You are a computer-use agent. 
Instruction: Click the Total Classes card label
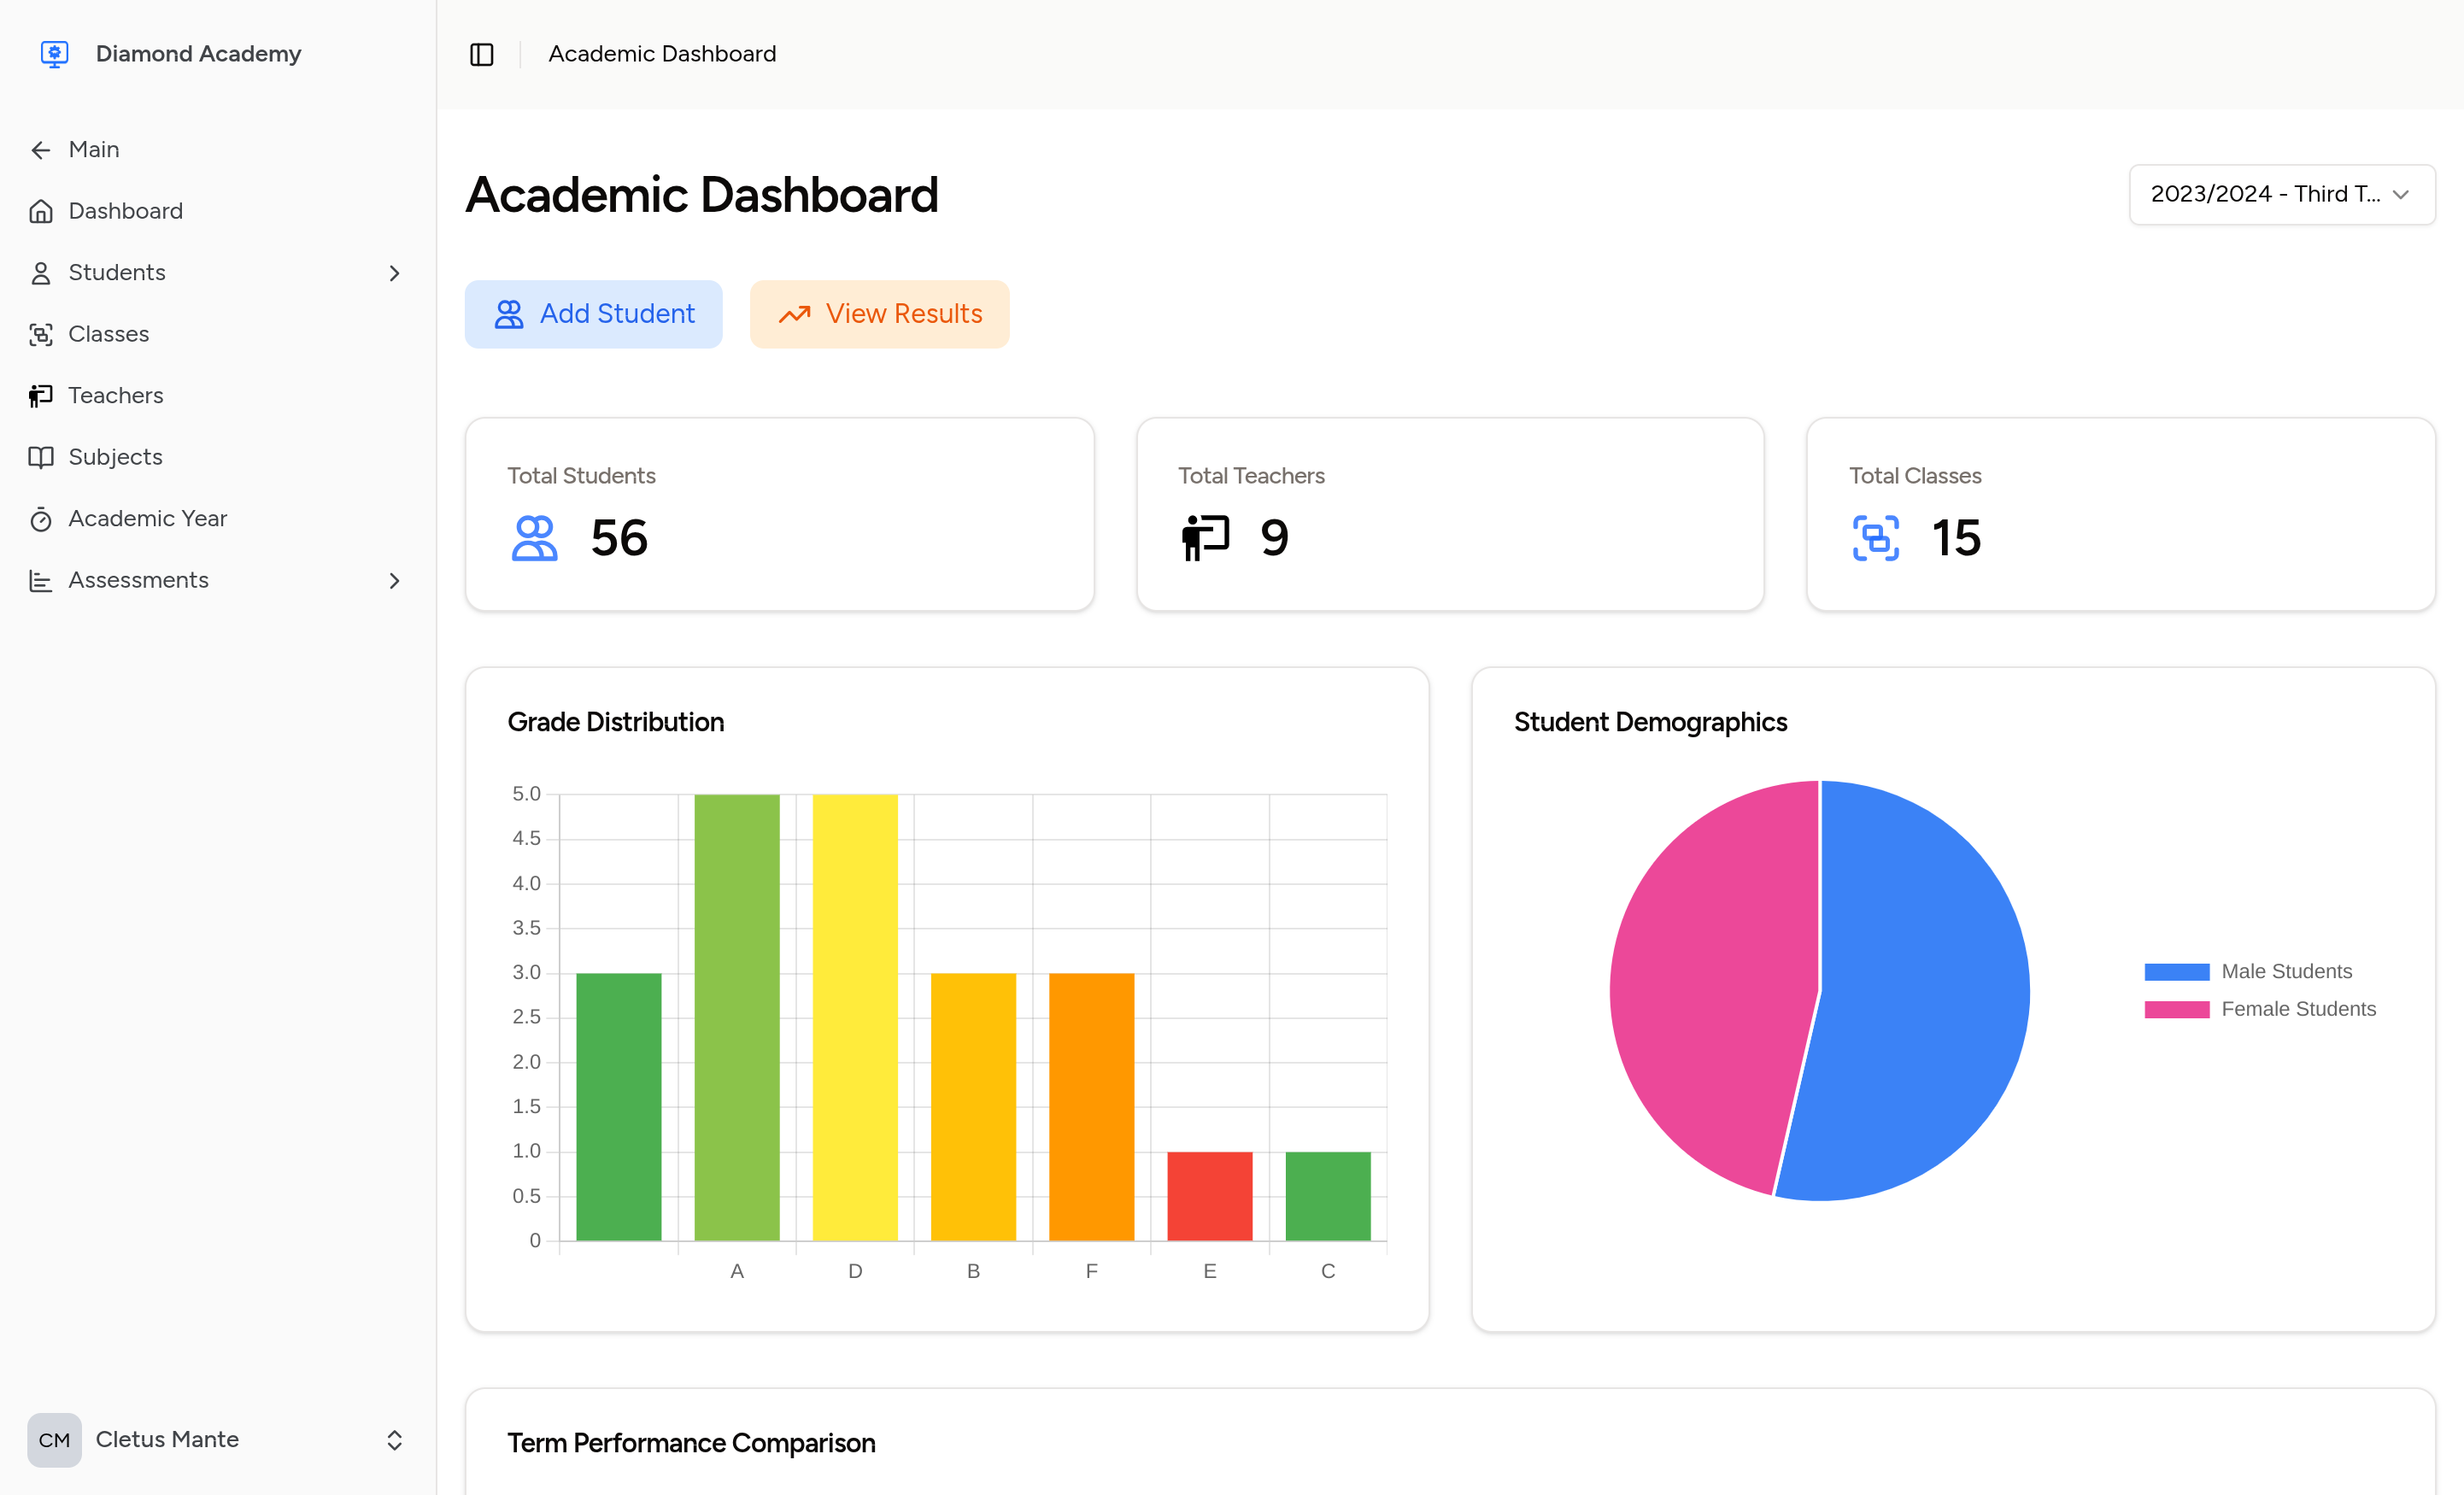click(1915, 476)
